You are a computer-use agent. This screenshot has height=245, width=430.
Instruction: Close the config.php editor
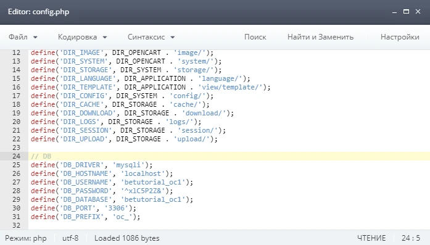pos(418,12)
